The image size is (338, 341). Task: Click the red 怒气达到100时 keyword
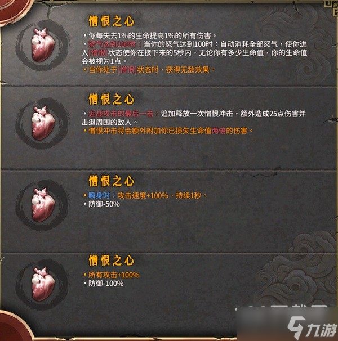112,44
